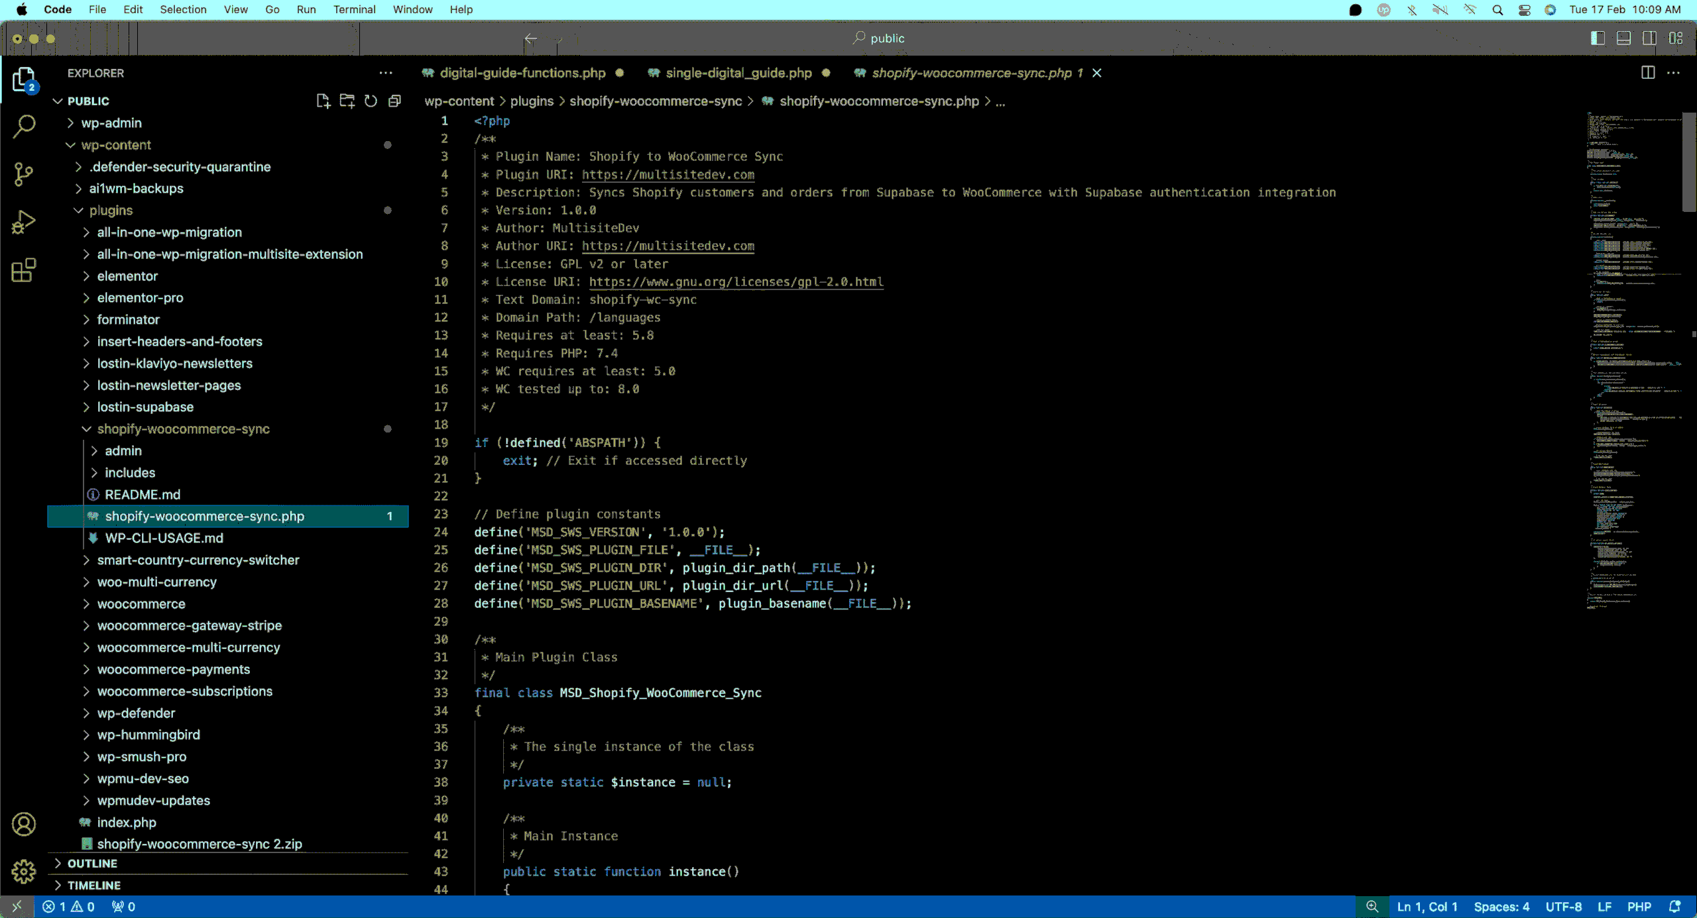
Task: Expand the OUTLINE section
Action: [x=92, y=863]
